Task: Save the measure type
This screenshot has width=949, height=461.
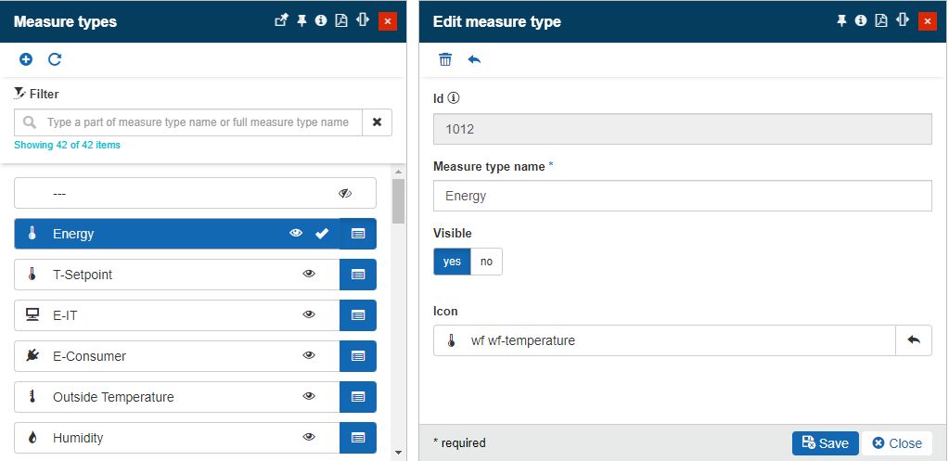Action: click(825, 443)
